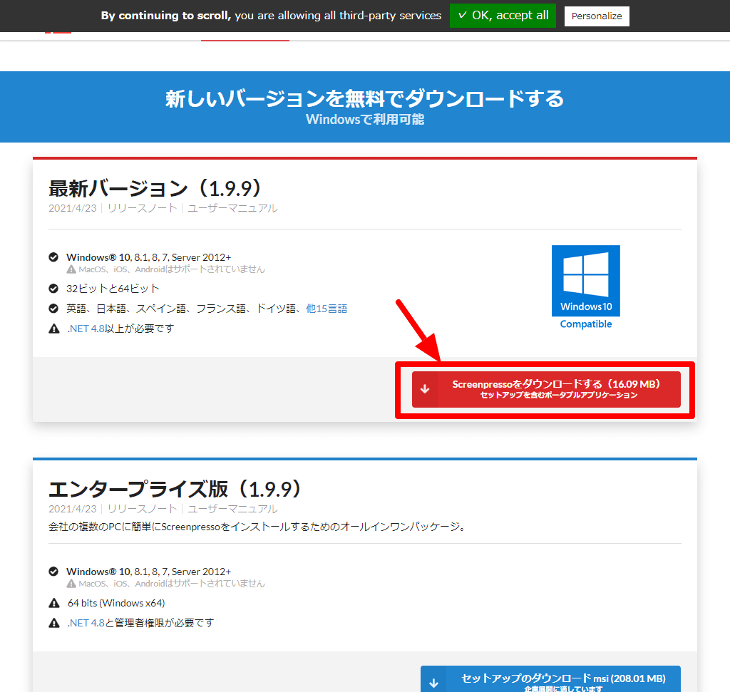730x692 pixels.
Task: Click the down-arrow icon on blue msi button
Action: click(x=433, y=683)
